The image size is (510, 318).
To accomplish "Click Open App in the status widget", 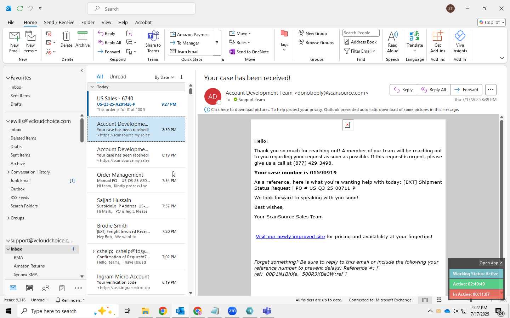I will click(x=491, y=263).
